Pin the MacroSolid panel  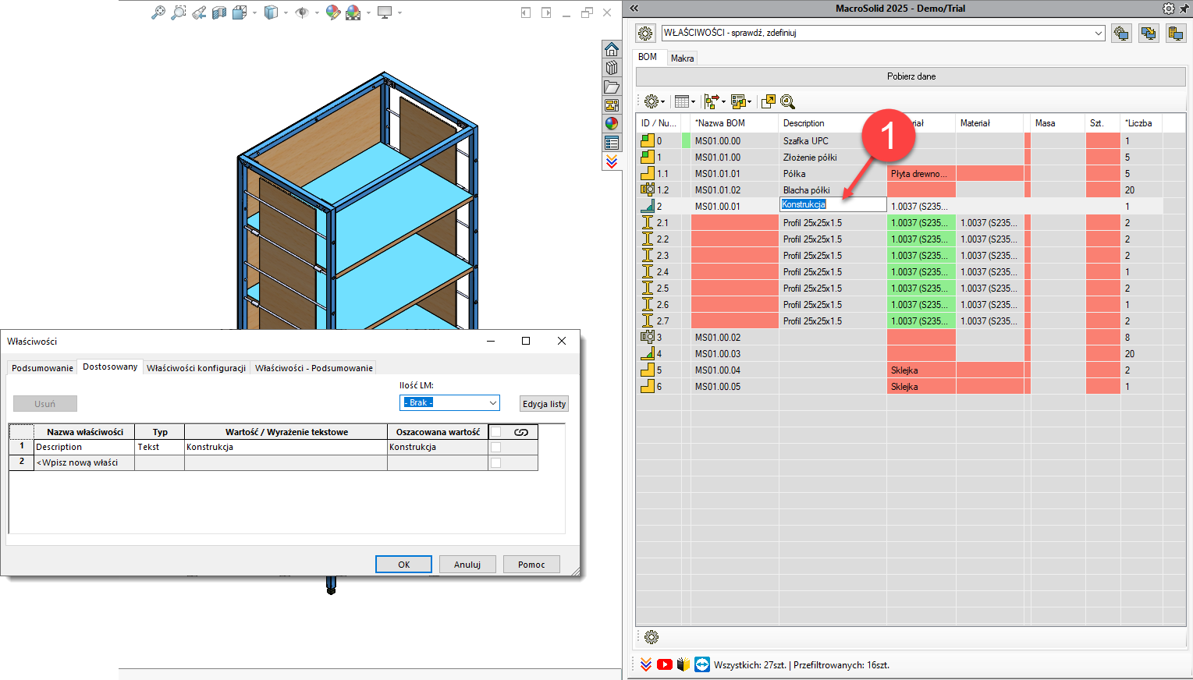click(1184, 9)
